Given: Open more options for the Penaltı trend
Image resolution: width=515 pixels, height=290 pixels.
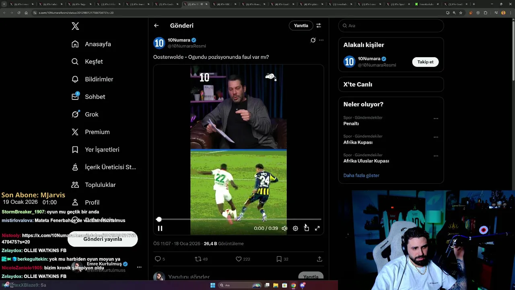Looking at the screenshot, I should point(436,119).
